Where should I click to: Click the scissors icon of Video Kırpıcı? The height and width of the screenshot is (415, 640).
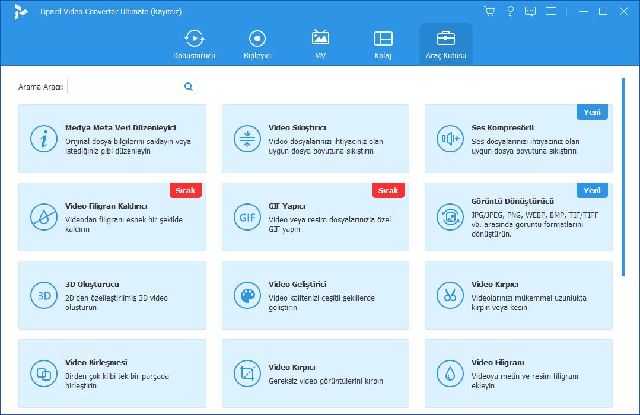[x=450, y=295]
